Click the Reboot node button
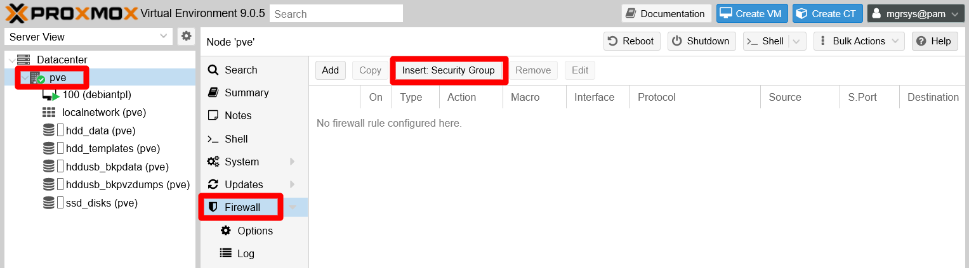 tap(631, 41)
